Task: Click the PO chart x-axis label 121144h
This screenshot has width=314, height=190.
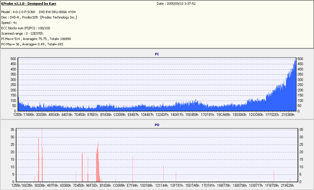Action: point(161,186)
